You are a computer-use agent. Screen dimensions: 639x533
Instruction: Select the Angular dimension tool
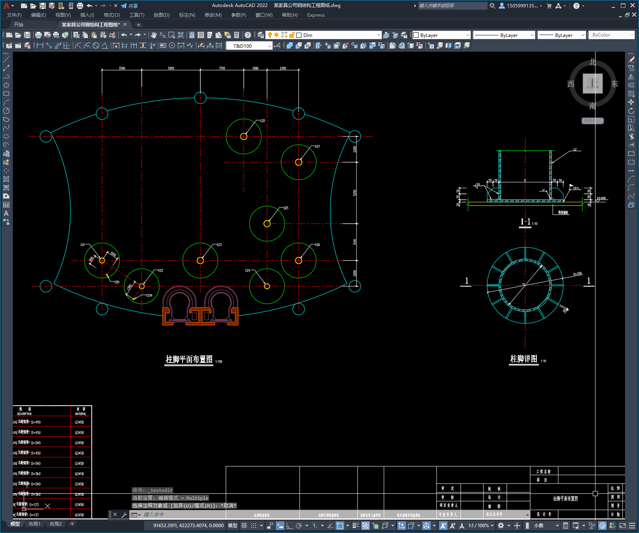pos(104,45)
